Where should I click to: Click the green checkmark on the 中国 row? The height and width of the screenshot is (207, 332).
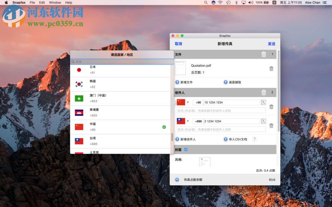point(164,127)
